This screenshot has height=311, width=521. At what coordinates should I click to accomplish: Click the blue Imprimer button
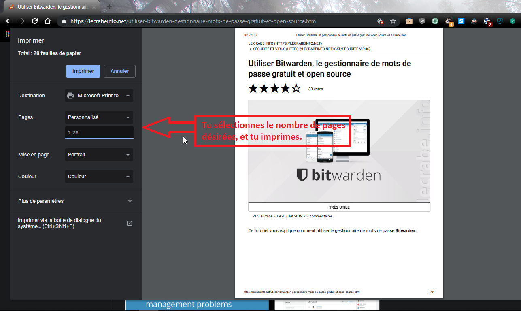click(x=83, y=71)
